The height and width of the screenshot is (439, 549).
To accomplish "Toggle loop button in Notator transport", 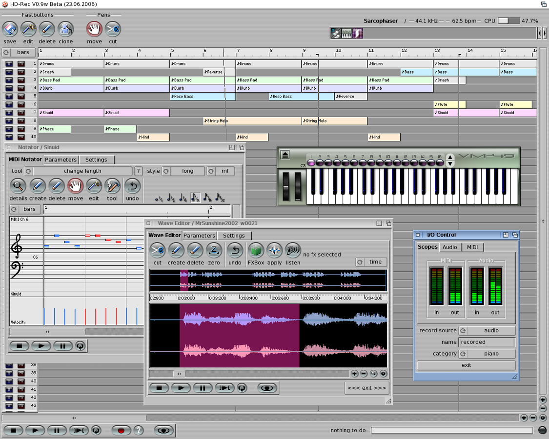I will [x=80, y=346].
